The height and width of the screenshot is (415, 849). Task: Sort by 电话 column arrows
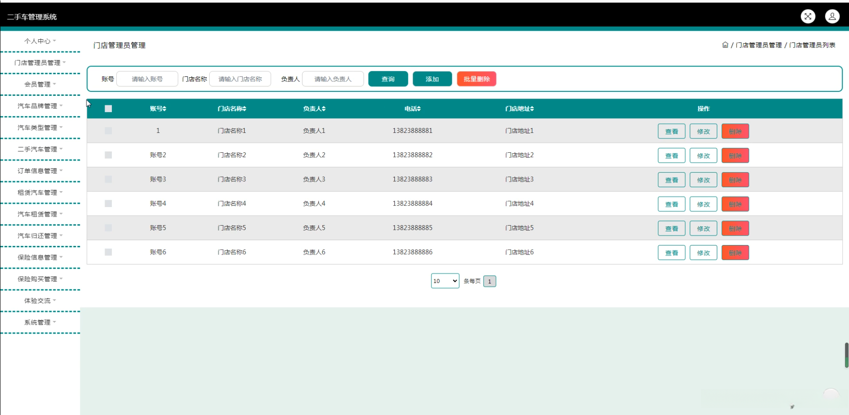click(x=419, y=108)
